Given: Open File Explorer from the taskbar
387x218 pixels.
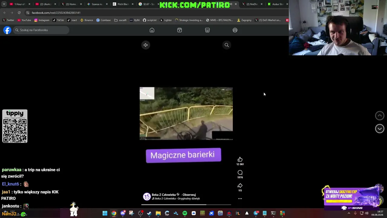Looking at the screenshot, I should click(x=158, y=213).
